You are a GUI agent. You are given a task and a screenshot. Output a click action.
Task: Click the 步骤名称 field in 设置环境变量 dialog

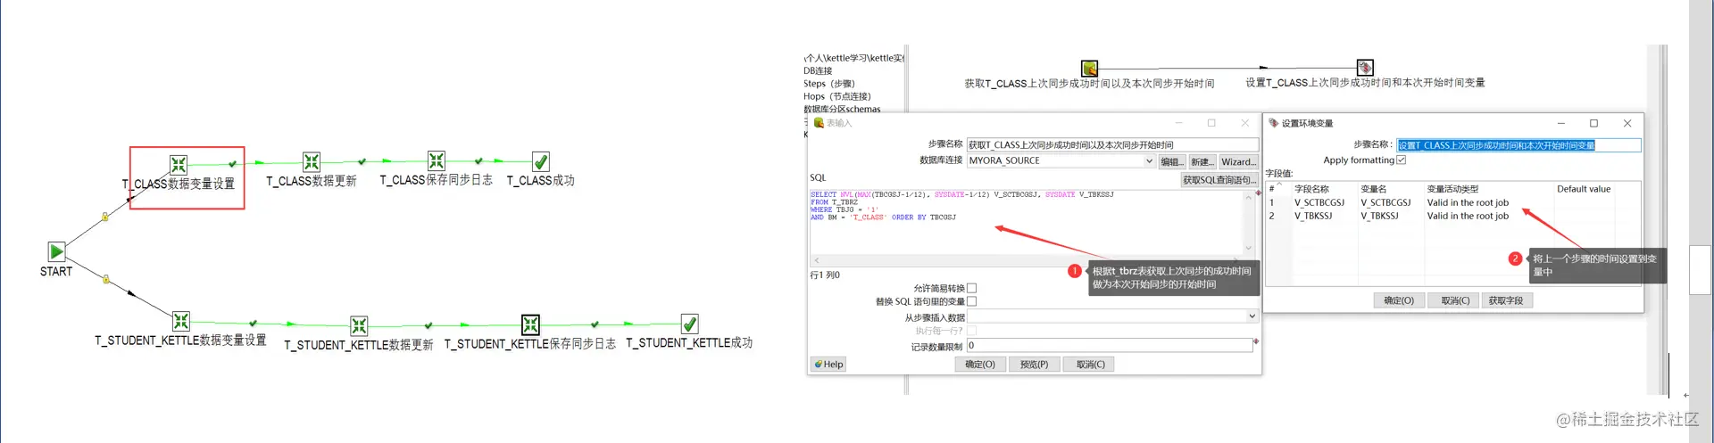click(x=1518, y=144)
